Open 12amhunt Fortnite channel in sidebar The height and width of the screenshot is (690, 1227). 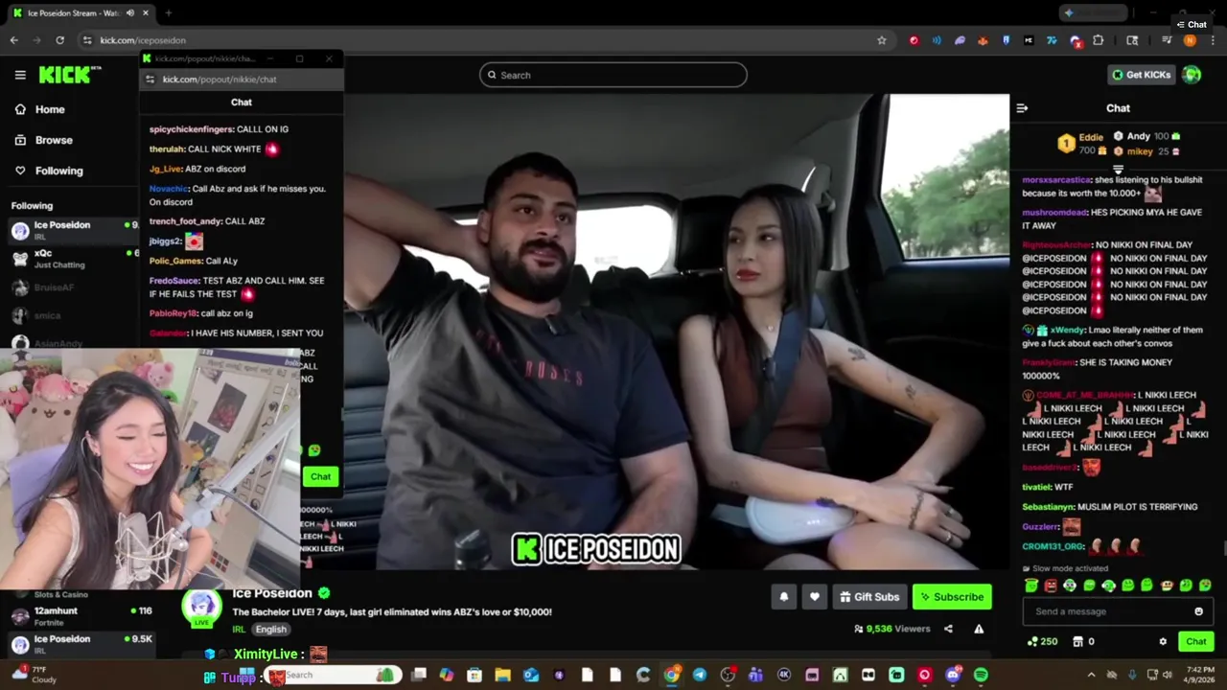[x=81, y=616]
